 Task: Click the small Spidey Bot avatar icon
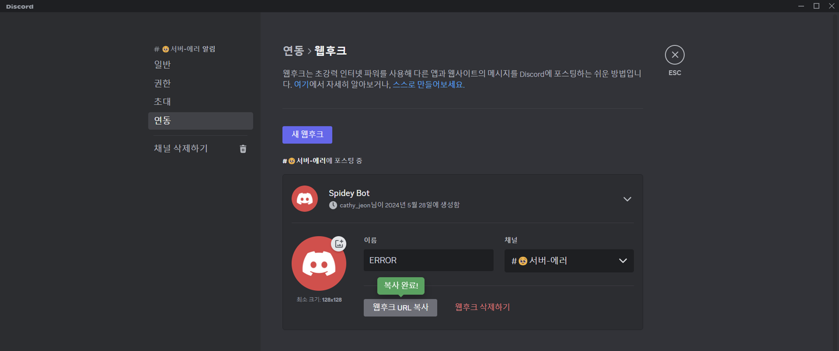(x=305, y=199)
